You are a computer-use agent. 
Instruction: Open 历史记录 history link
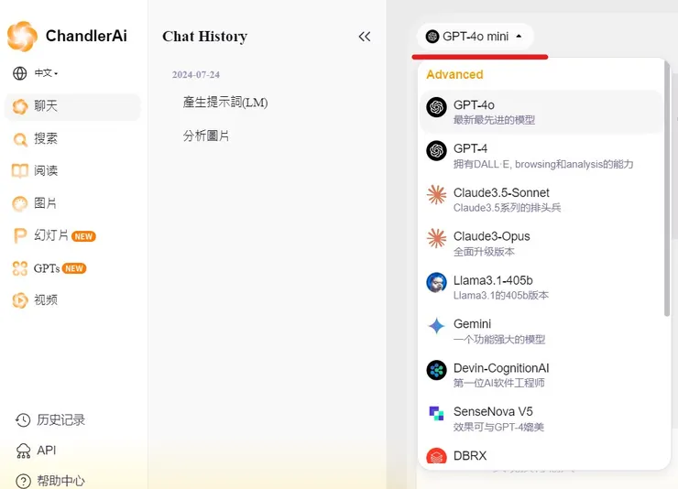tap(61, 420)
